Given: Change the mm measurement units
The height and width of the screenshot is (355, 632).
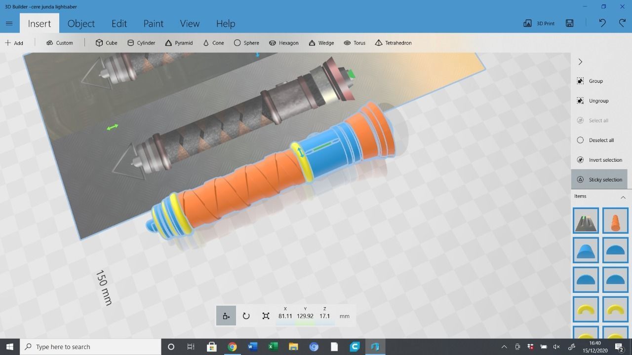Looking at the screenshot, I should point(345,316).
